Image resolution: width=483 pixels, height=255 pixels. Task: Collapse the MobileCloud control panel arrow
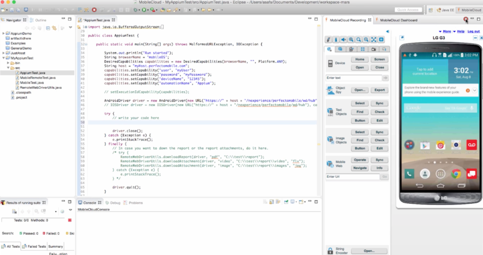(x=388, y=32)
